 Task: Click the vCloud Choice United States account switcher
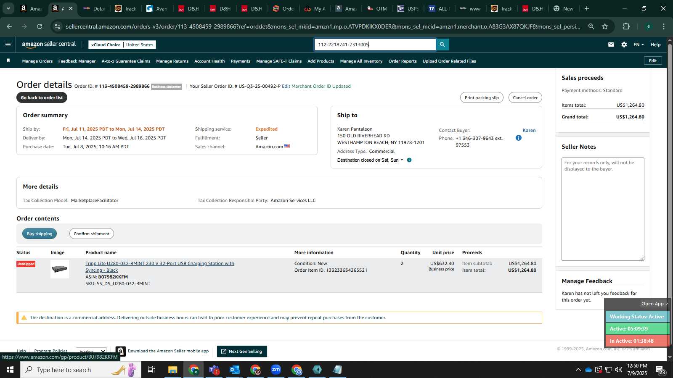tap(122, 45)
